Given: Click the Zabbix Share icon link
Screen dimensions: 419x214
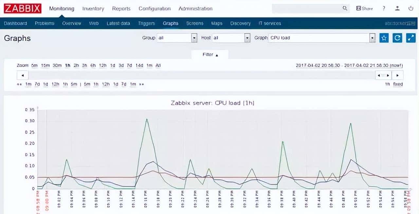Looking at the screenshot, I should [364, 8].
